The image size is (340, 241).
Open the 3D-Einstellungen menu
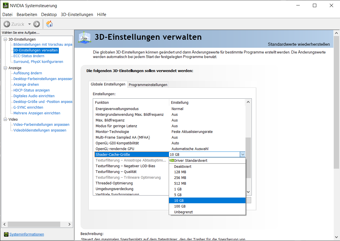point(77,15)
